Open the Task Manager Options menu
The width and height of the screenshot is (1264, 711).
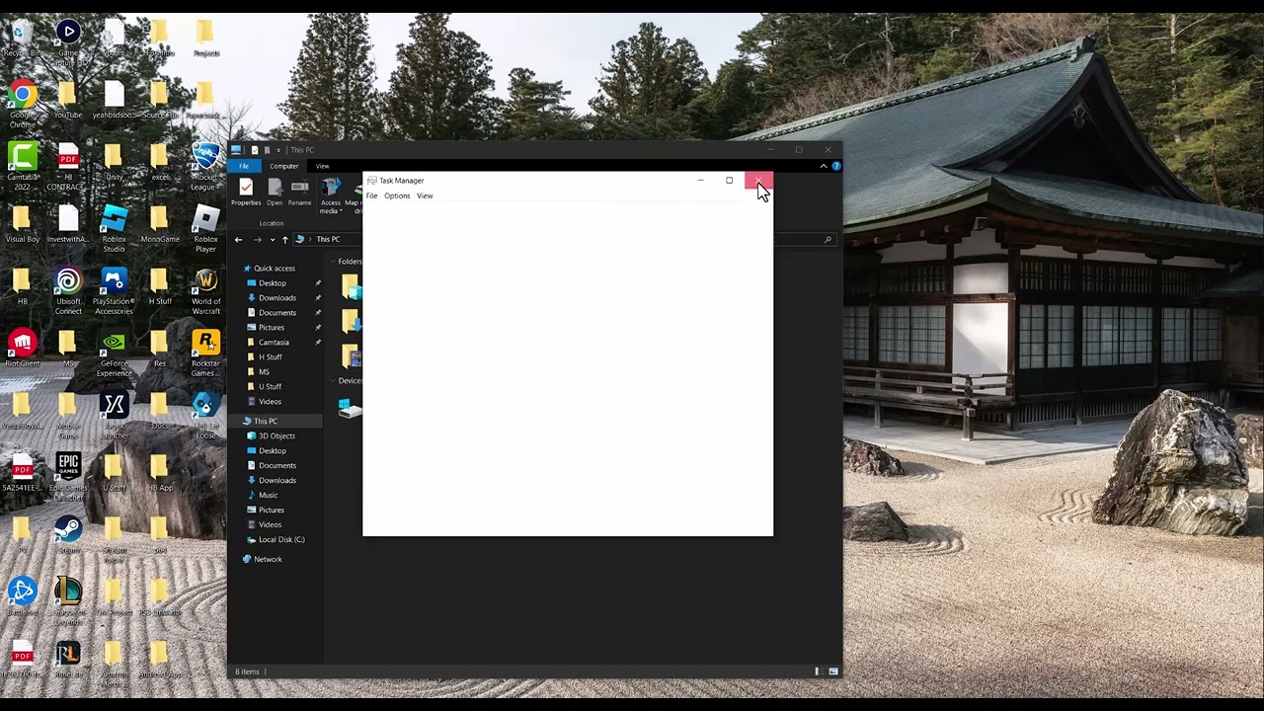397,196
